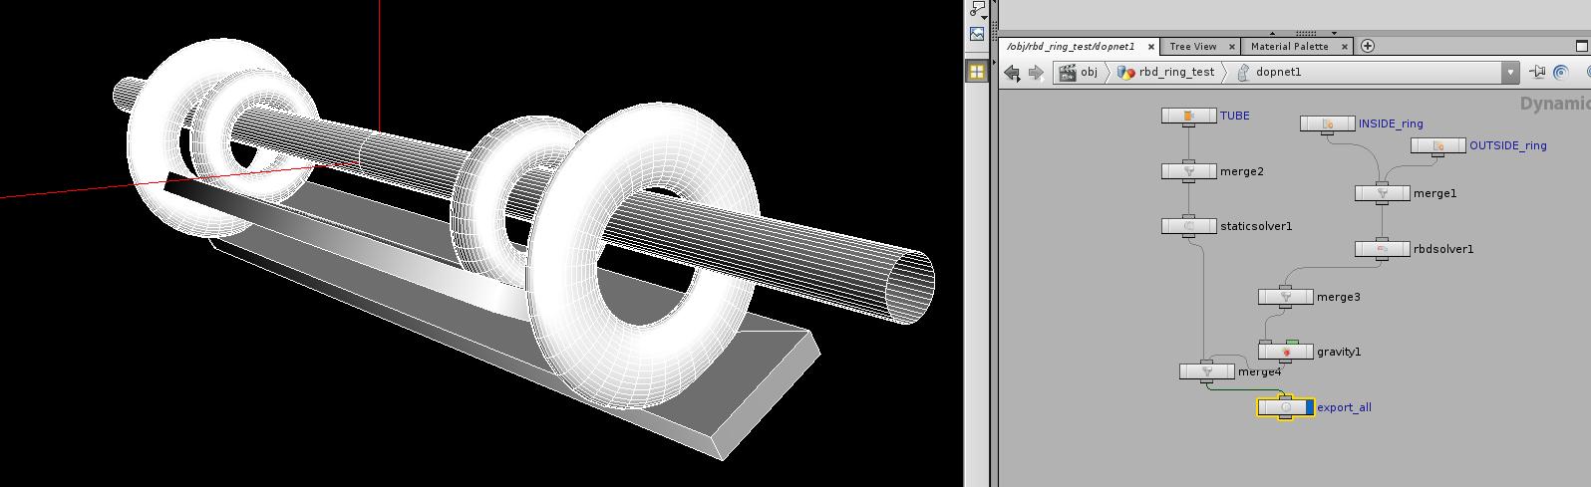Open the viewport background image icon
The height and width of the screenshot is (487, 1591).
point(977,33)
